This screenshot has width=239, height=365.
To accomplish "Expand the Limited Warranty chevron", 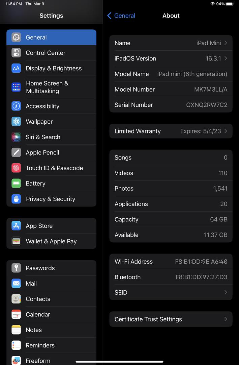I will click(x=226, y=131).
